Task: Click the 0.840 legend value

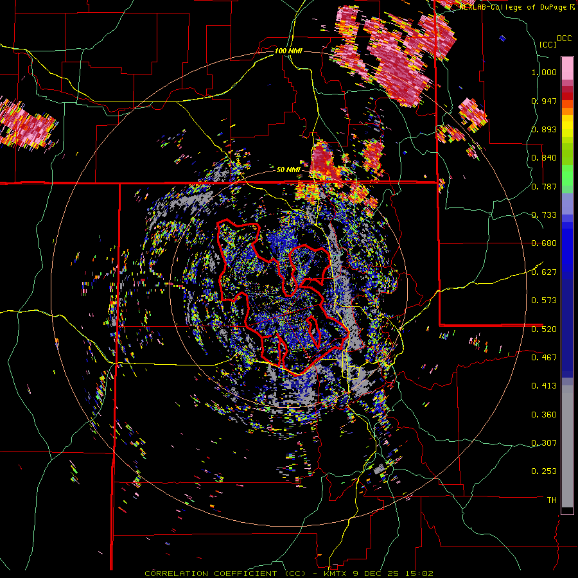Action: point(544,158)
